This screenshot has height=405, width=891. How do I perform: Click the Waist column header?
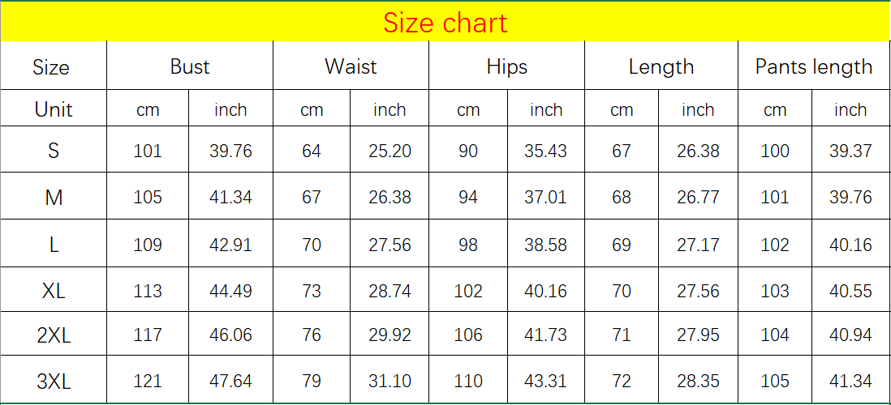[x=351, y=66]
